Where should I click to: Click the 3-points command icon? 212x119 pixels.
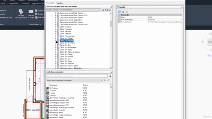pyautogui.click(x=47, y=93)
